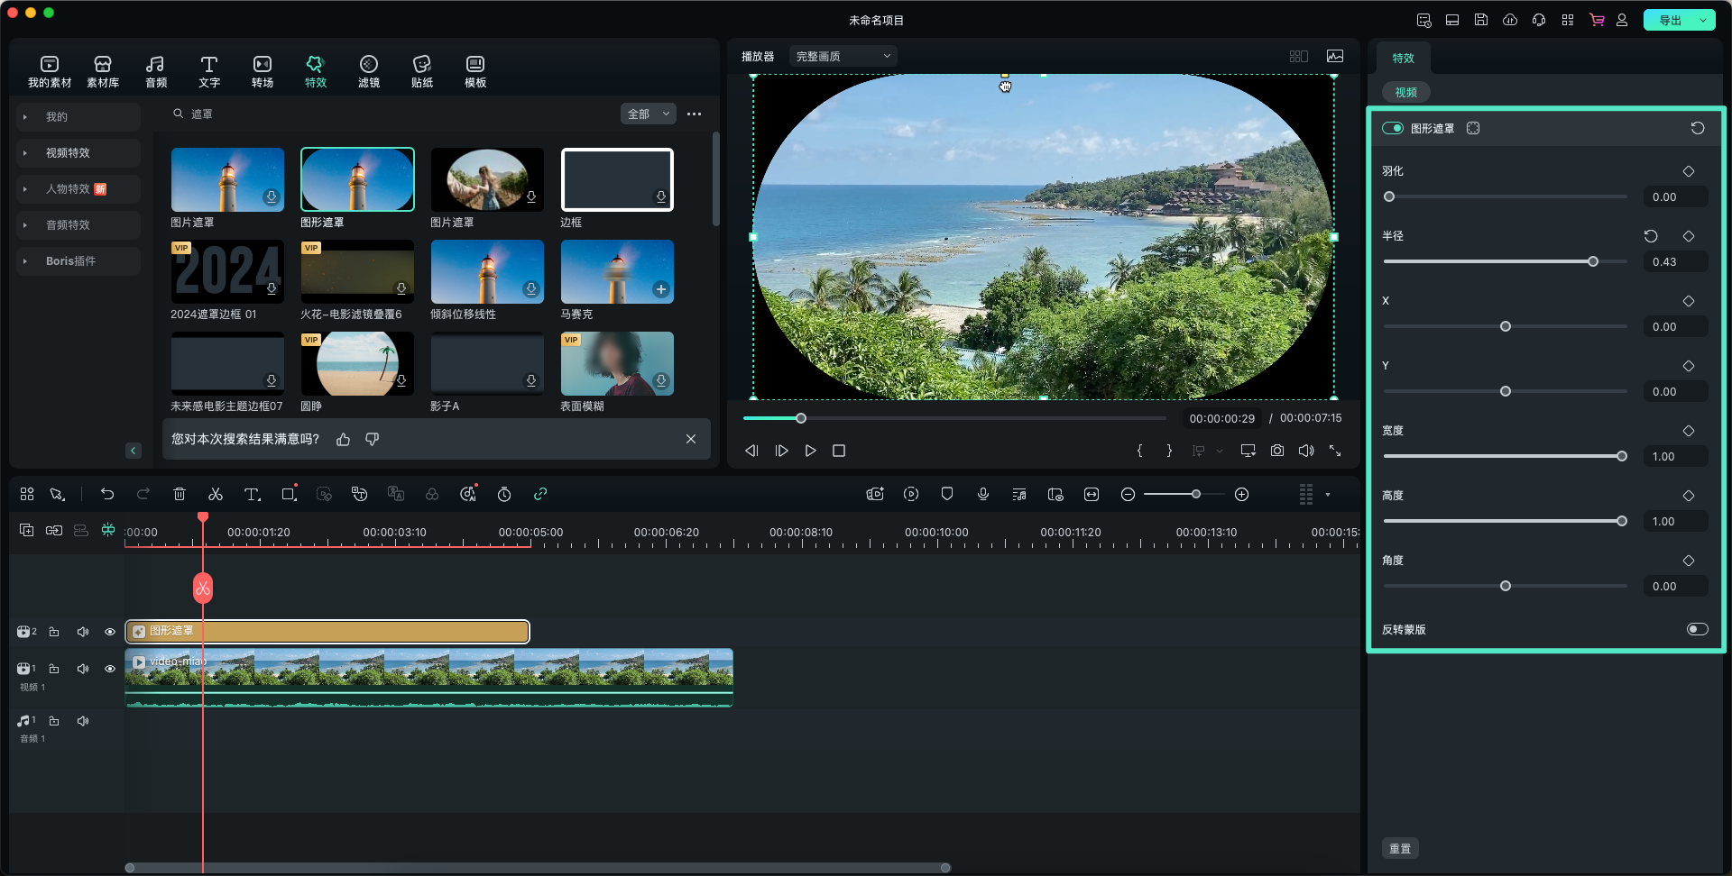The image size is (1732, 876).
Task: Switch to the 滤镜 tab
Action: point(368,71)
